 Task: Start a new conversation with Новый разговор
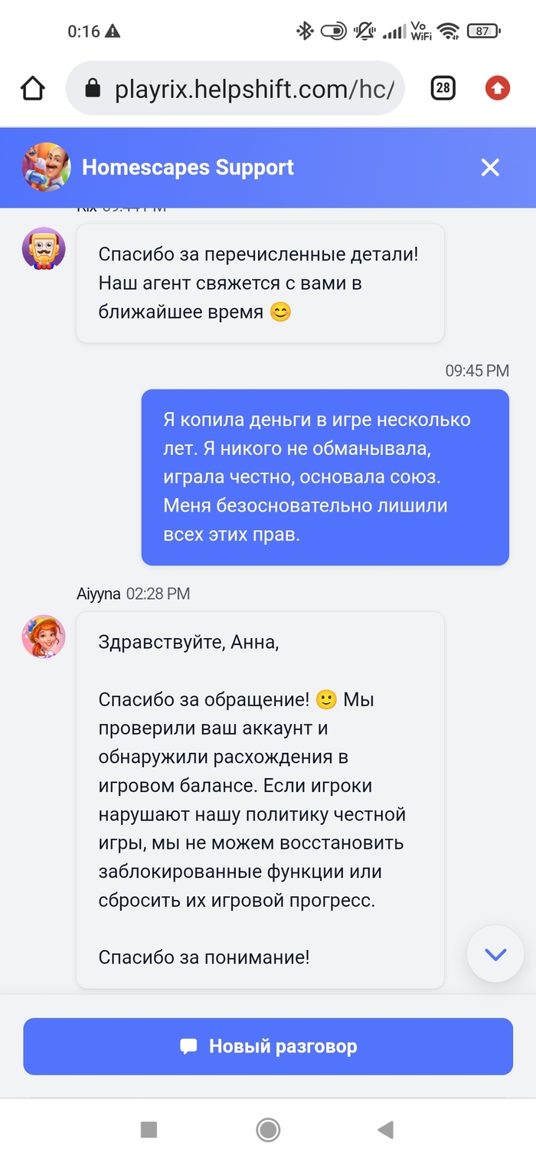[x=268, y=1046]
